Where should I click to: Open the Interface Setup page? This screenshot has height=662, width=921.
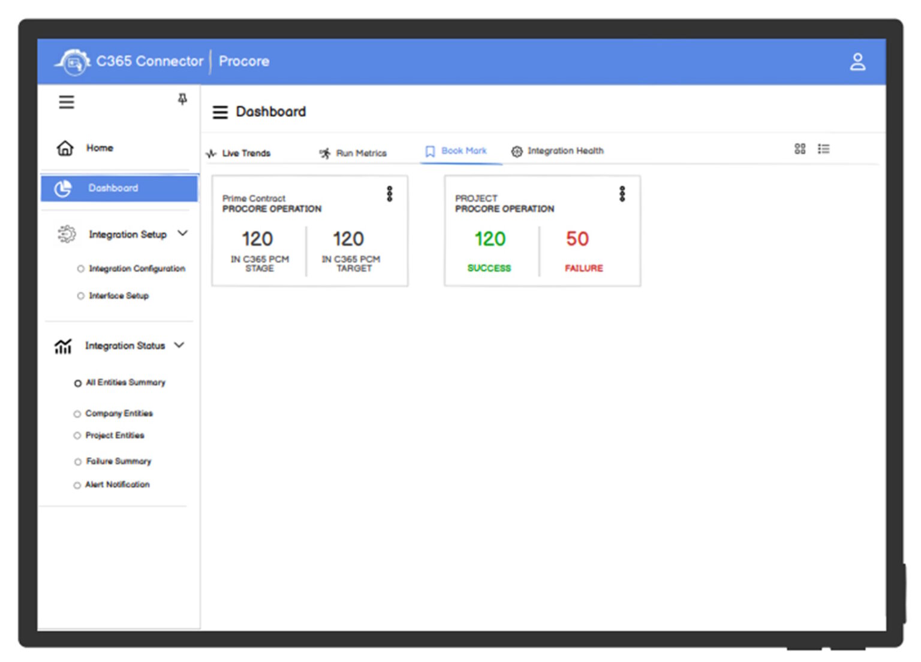point(118,295)
